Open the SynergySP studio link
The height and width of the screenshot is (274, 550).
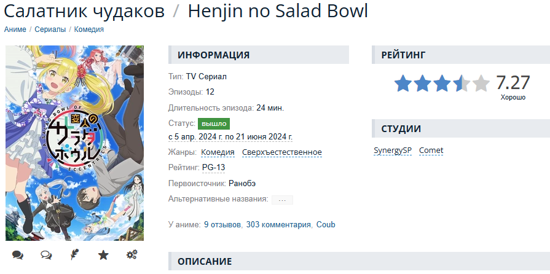click(393, 151)
